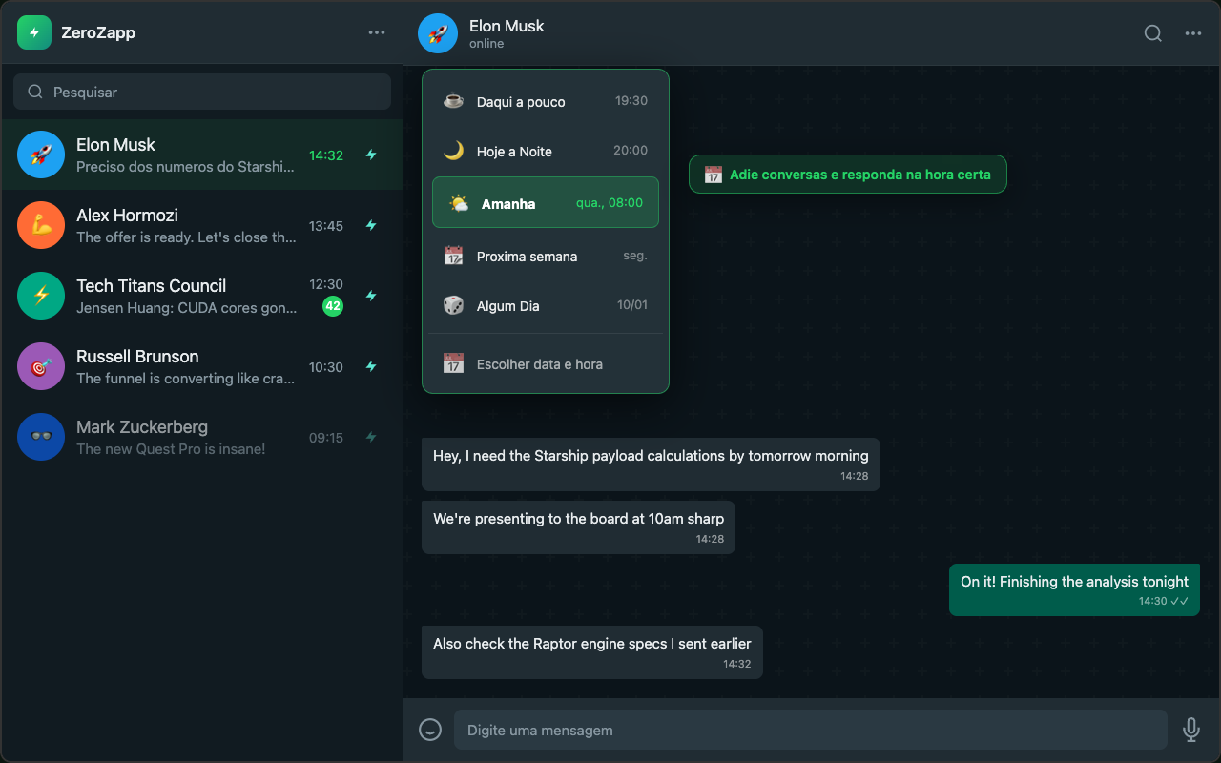This screenshot has height=763, width=1221.
Task: Focus the Pesquisar search field
Action: tap(202, 92)
